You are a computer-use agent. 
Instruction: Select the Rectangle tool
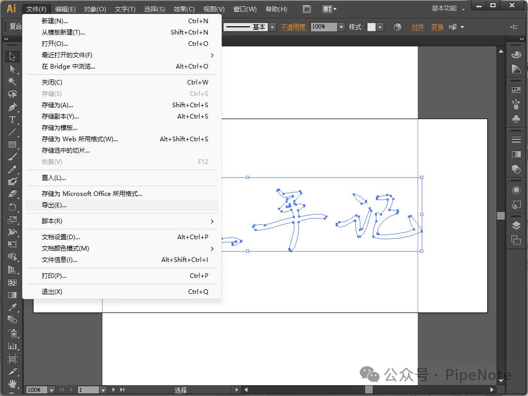tap(12, 144)
